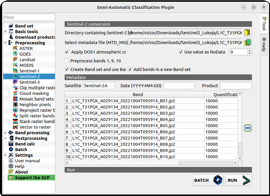Open Help entry in sidebar menu
Viewport: 270px width, 196px height.
coord(19,166)
